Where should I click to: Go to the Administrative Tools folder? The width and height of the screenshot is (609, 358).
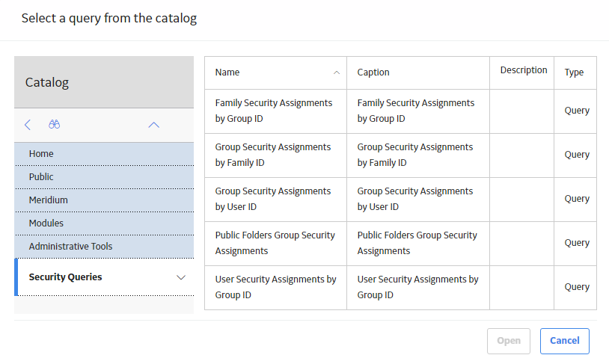pos(104,247)
